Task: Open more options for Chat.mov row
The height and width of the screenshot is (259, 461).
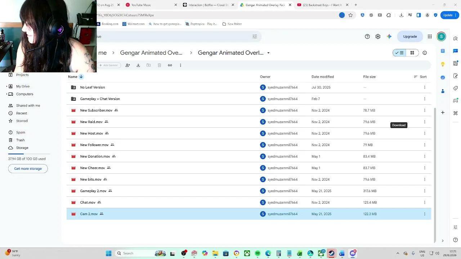Action: click(425, 203)
